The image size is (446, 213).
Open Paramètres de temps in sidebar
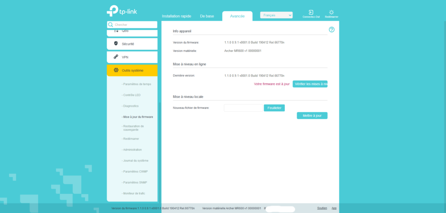(x=138, y=84)
